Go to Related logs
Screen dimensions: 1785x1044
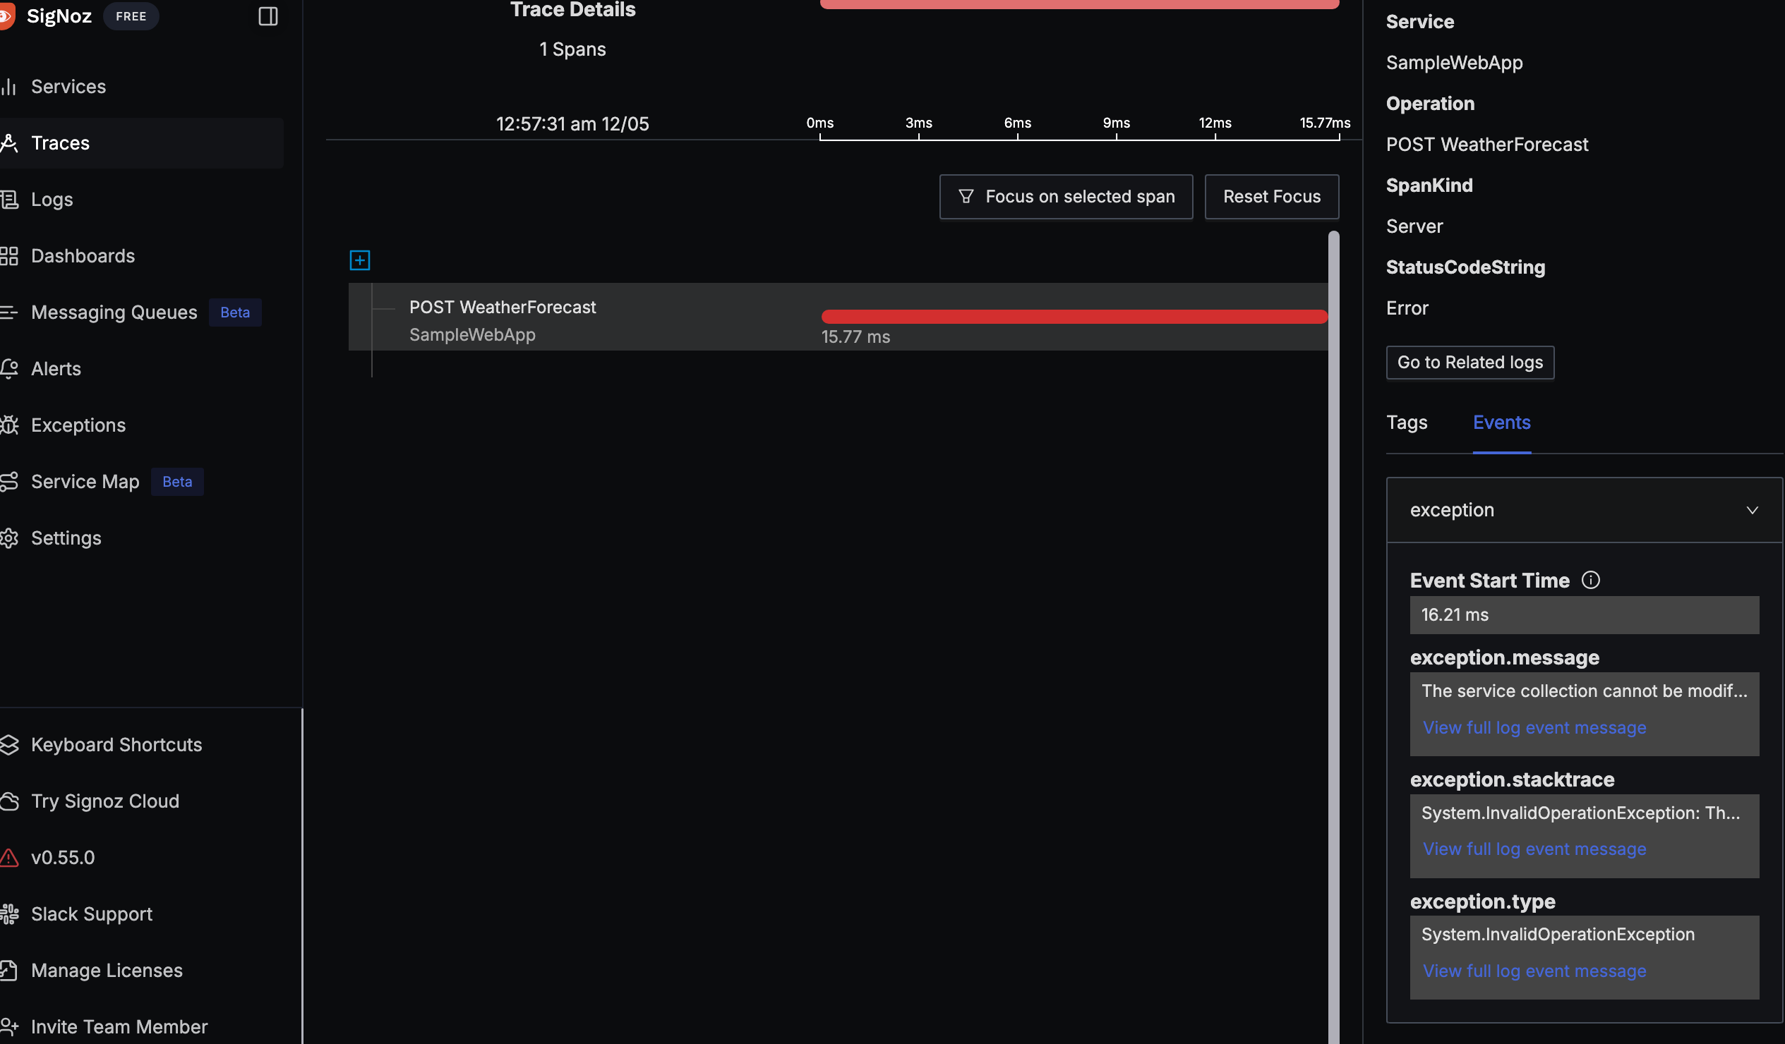coord(1469,363)
